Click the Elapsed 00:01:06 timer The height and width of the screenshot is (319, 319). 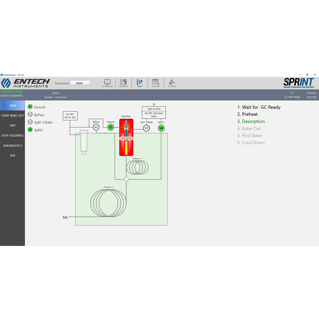(311, 97)
